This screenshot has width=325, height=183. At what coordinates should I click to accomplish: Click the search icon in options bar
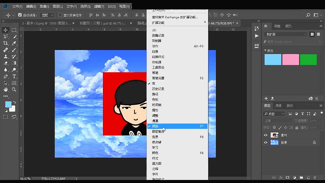(308, 15)
